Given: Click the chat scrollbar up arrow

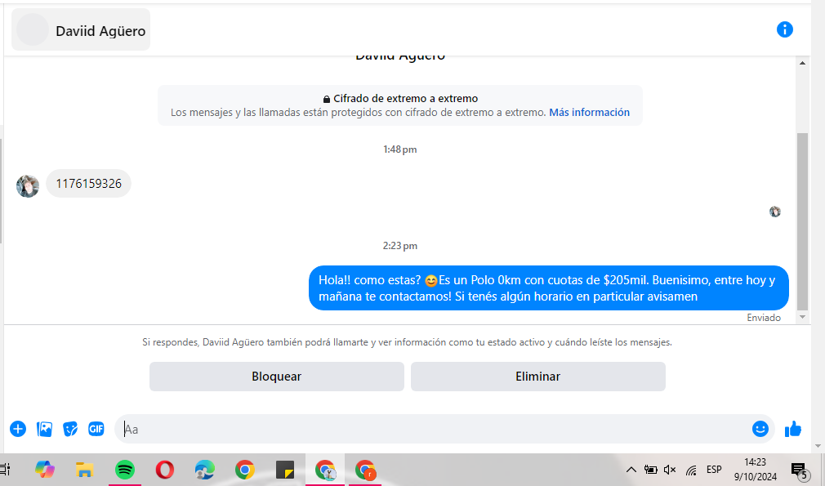Looking at the screenshot, I should point(802,63).
